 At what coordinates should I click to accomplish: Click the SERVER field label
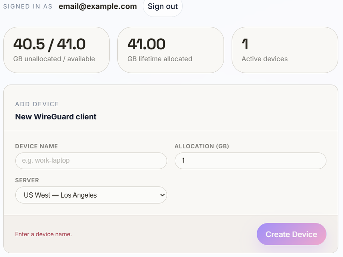click(27, 180)
